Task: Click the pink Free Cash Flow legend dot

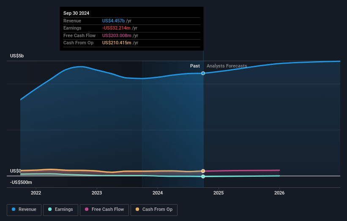Action: pos(87,209)
